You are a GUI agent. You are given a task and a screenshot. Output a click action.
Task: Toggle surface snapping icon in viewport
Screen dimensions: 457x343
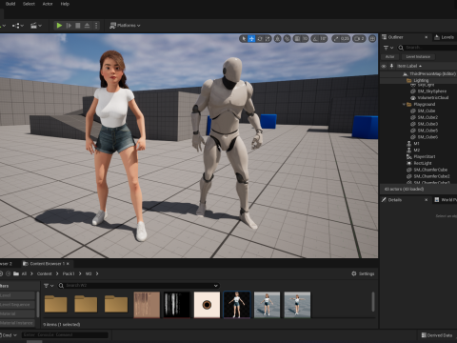(287, 39)
